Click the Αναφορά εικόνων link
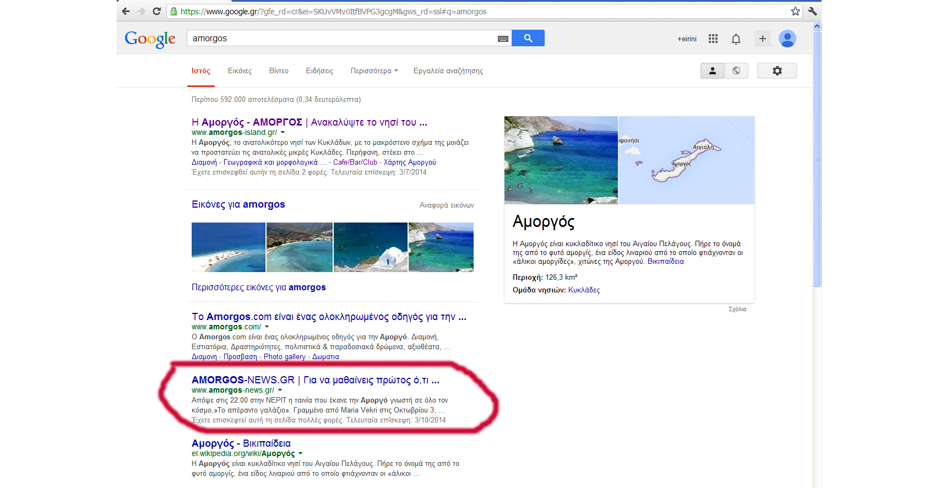This screenshot has width=939, height=488. click(447, 205)
